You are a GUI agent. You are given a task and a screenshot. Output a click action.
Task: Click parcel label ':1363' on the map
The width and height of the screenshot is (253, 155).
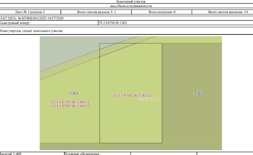[198, 93]
